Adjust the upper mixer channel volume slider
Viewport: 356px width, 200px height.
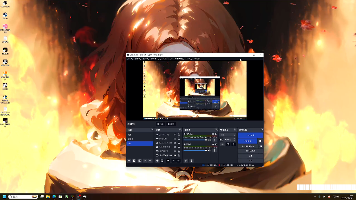(x=195, y=140)
